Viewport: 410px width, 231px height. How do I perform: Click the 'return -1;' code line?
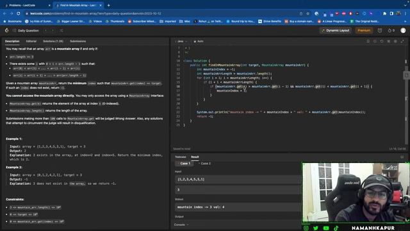tap(205, 116)
